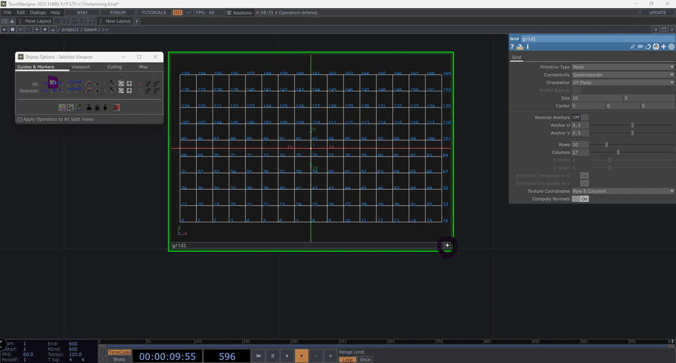676x363 pixels.
Task: Click the Rows value field showing 10
Action: [x=580, y=144]
